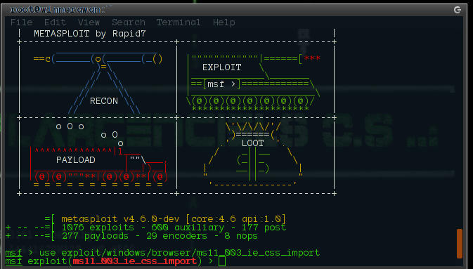The width and height of the screenshot is (473, 269).
Task: Open the Edit menu
Action: click(56, 22)
